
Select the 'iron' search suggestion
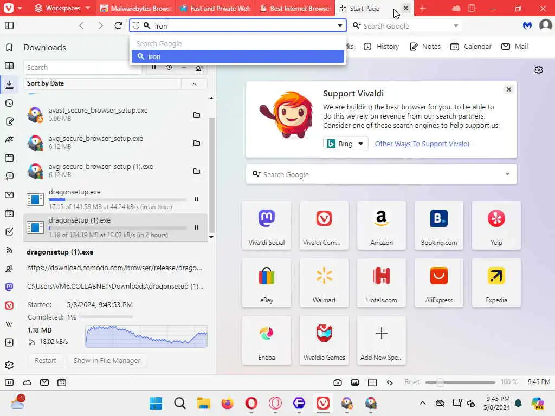238,56
